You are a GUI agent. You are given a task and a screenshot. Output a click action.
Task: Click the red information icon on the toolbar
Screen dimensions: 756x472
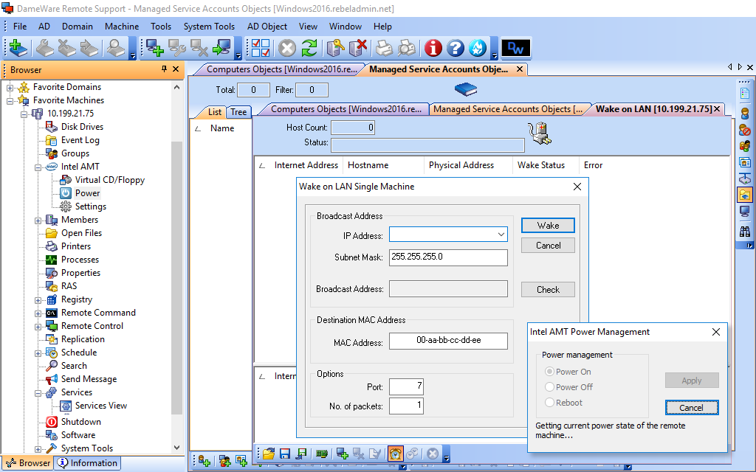433,48
